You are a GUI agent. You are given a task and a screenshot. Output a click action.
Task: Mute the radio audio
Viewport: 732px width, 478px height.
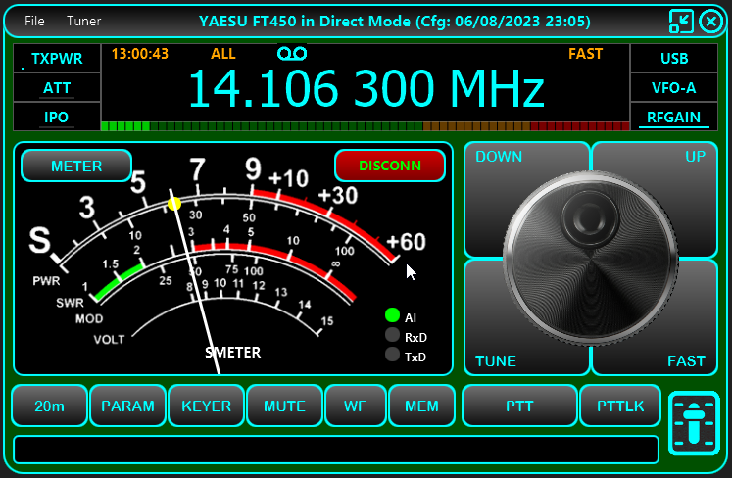point(284,406)
